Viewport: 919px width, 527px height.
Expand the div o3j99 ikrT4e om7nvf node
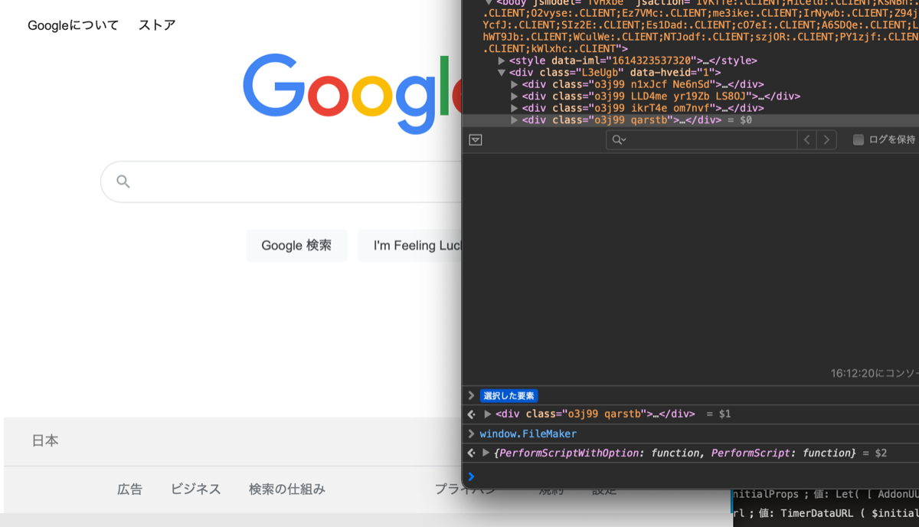(515, 108)
